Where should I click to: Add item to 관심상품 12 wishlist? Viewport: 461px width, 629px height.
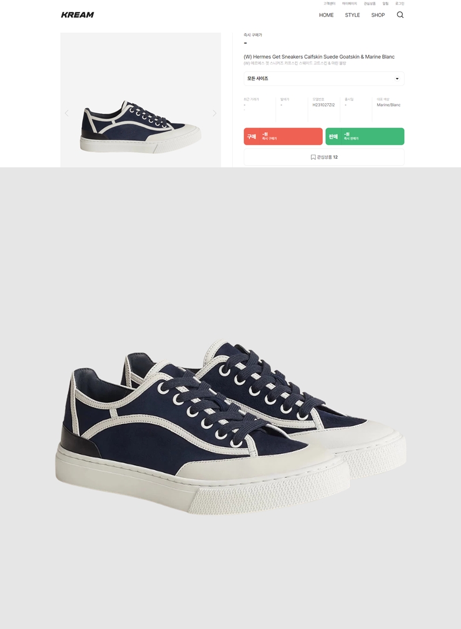pos(324,157)
